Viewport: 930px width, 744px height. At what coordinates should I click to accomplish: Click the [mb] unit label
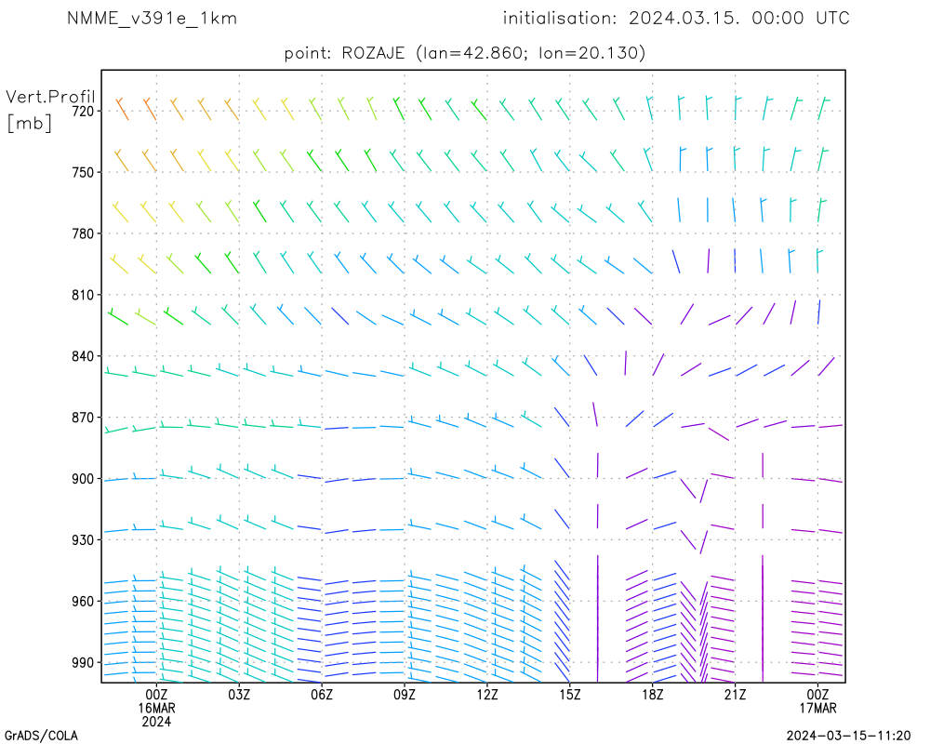click(x=29, y=123)
